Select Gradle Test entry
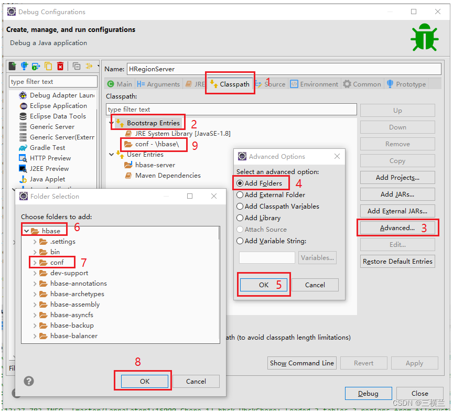This screenshot has height=412, width=453. pyautogui.click(x=42, y=148)
